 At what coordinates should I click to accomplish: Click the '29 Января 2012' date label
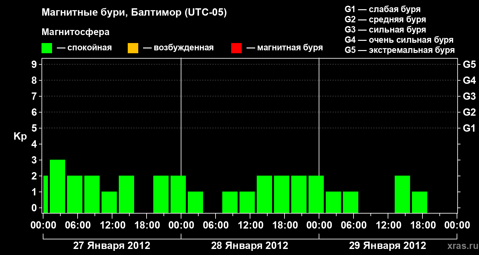tap(388, 246)
